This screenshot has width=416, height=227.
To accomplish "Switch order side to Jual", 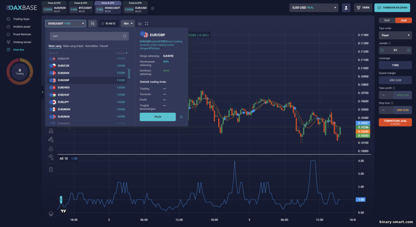I will 403,20.
